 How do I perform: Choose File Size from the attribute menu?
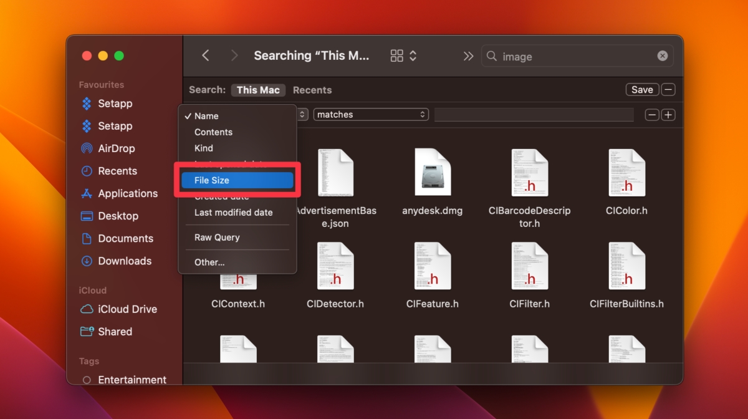pos(237,180)
